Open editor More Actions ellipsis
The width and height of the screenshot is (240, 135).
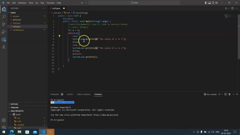(x=237, y=8)
